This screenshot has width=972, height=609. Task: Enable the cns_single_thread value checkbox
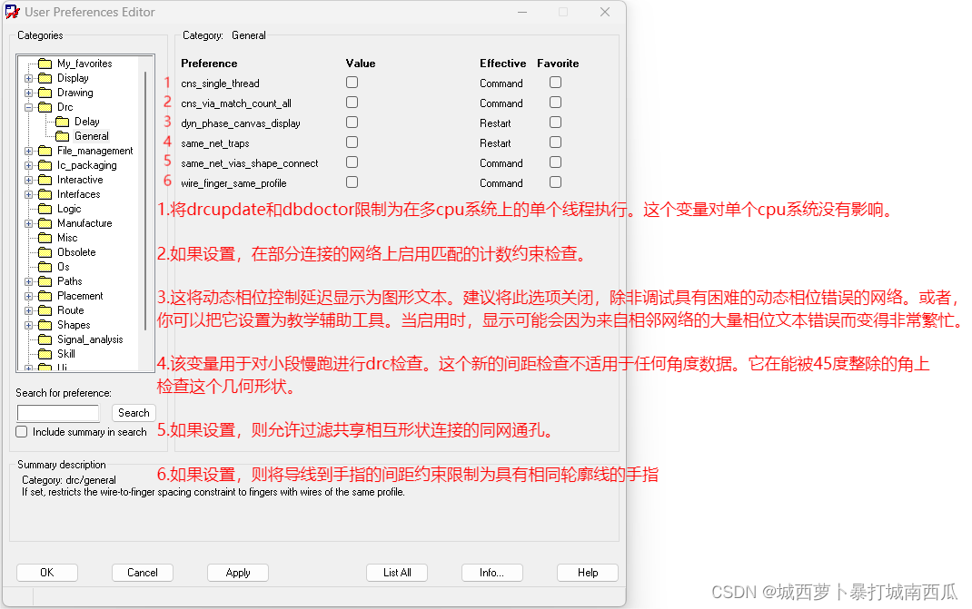pos(352,83)
